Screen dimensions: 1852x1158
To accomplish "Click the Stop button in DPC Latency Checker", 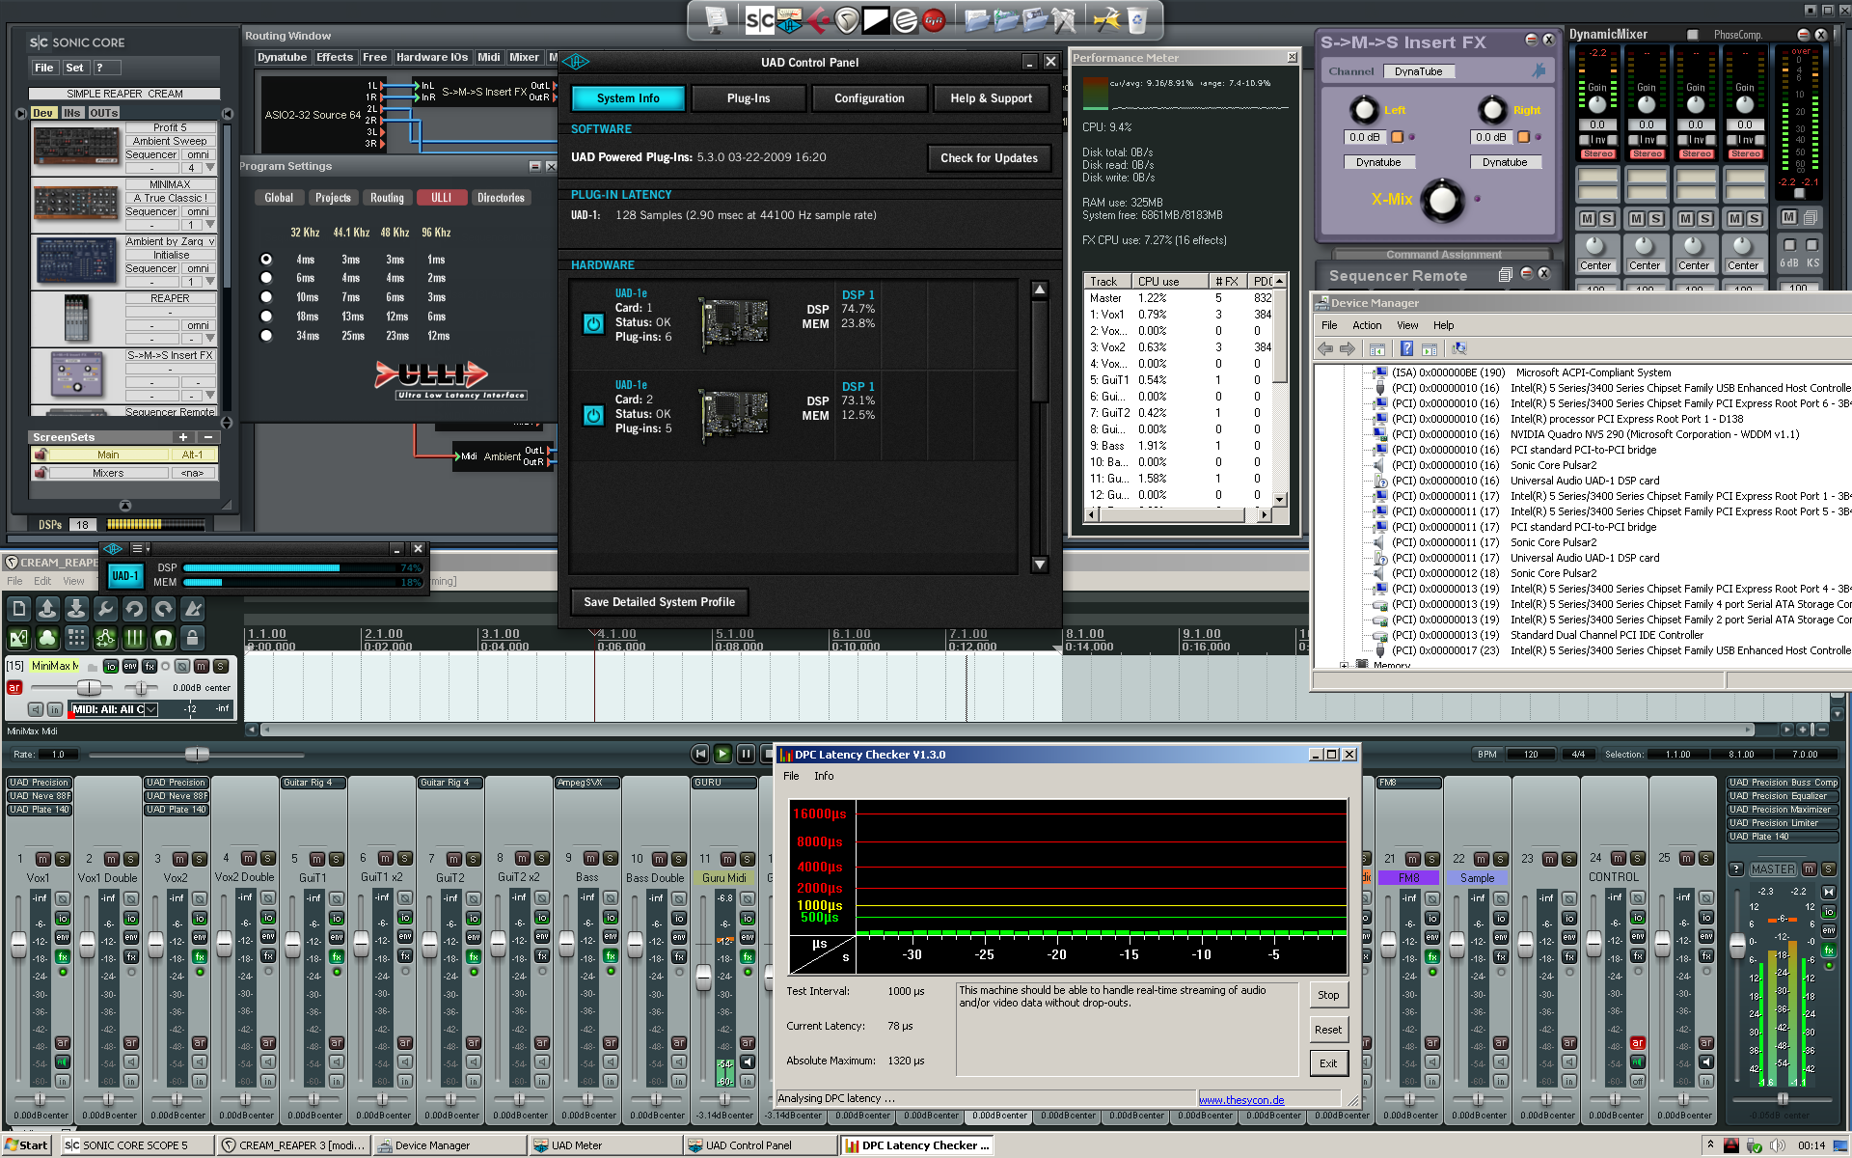I will tap(1328, 995).
